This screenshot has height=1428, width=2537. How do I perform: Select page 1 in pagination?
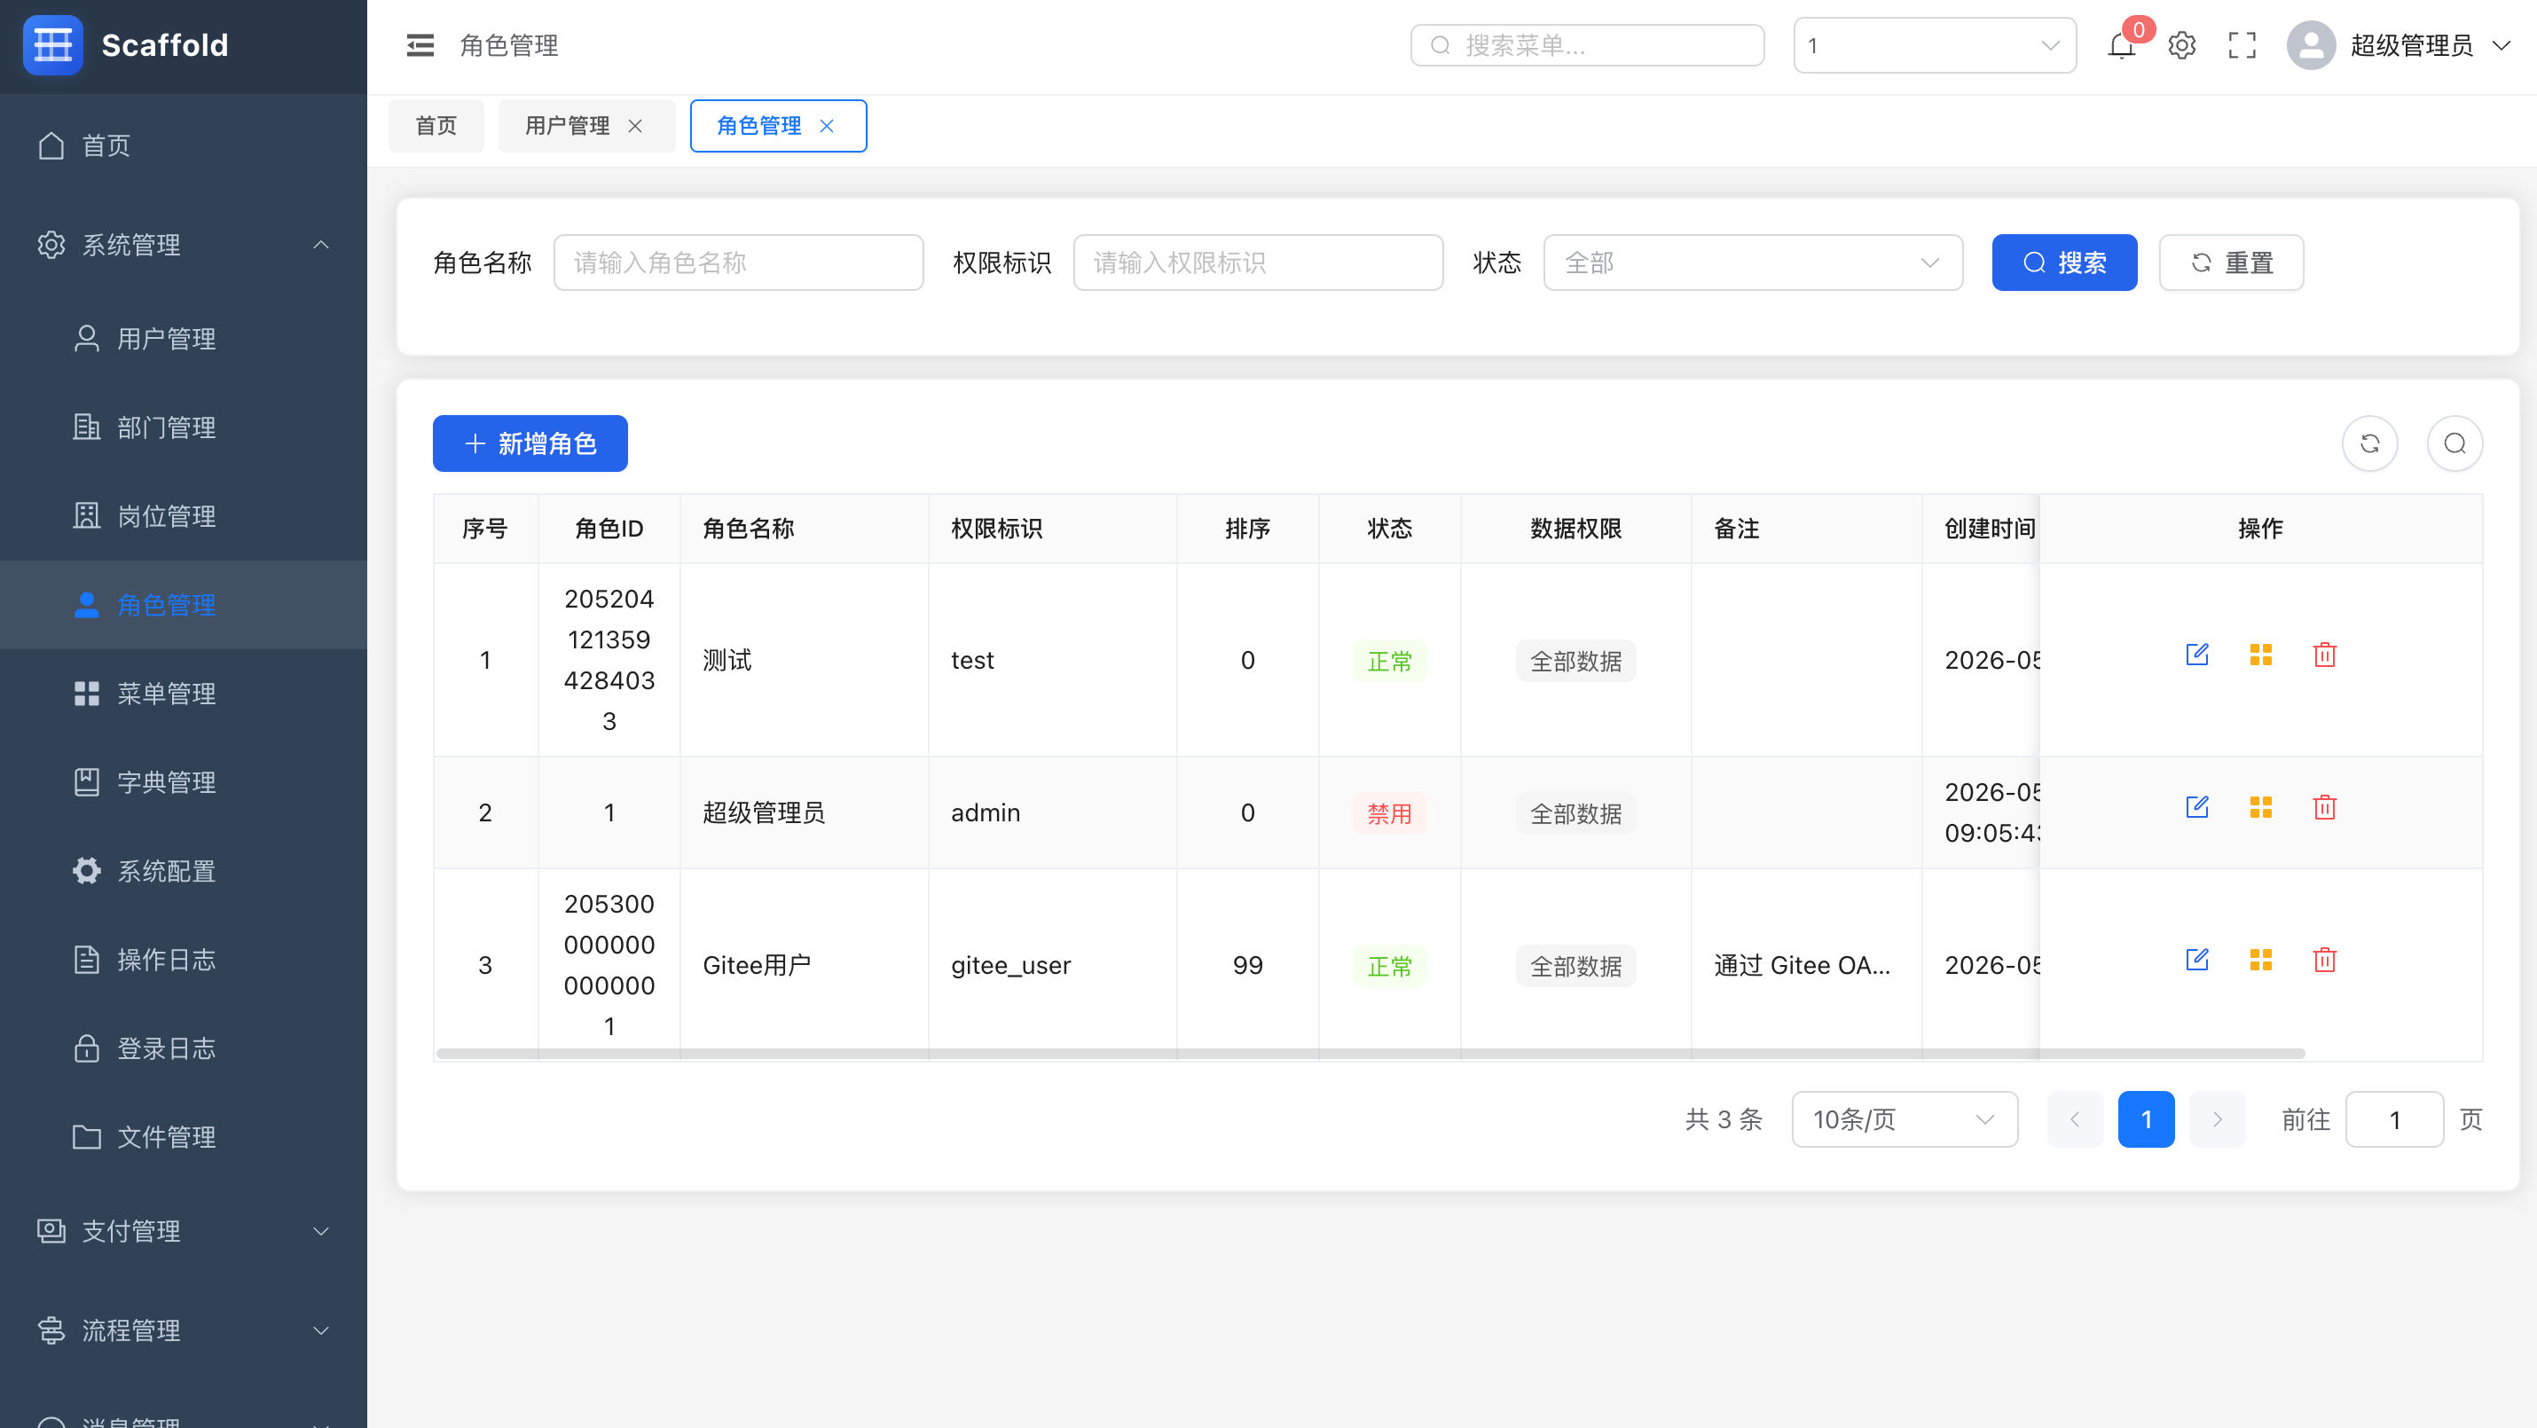[2146, 1119]
